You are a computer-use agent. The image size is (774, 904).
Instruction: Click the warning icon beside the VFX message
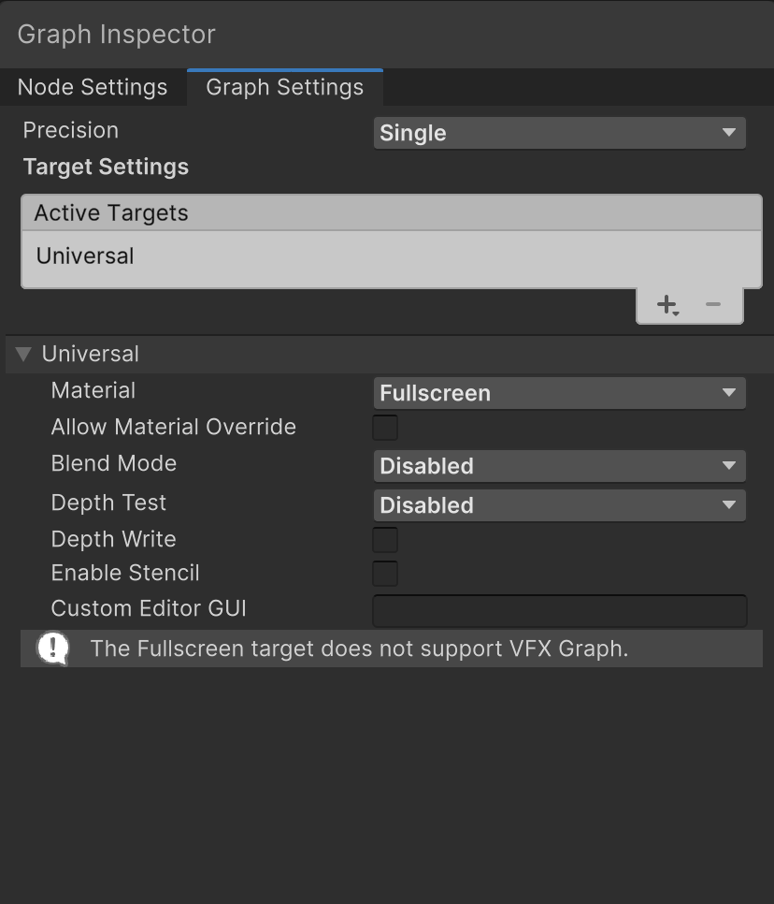click(53, 649)
